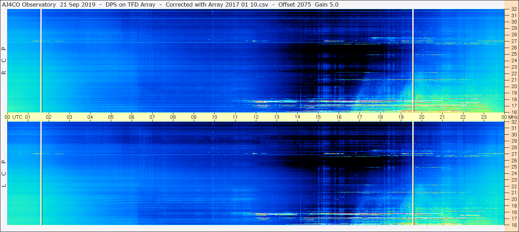Viewport: 519px width, 232px height.
Task: Select hour '13' on the time axis
Action: 277,117
